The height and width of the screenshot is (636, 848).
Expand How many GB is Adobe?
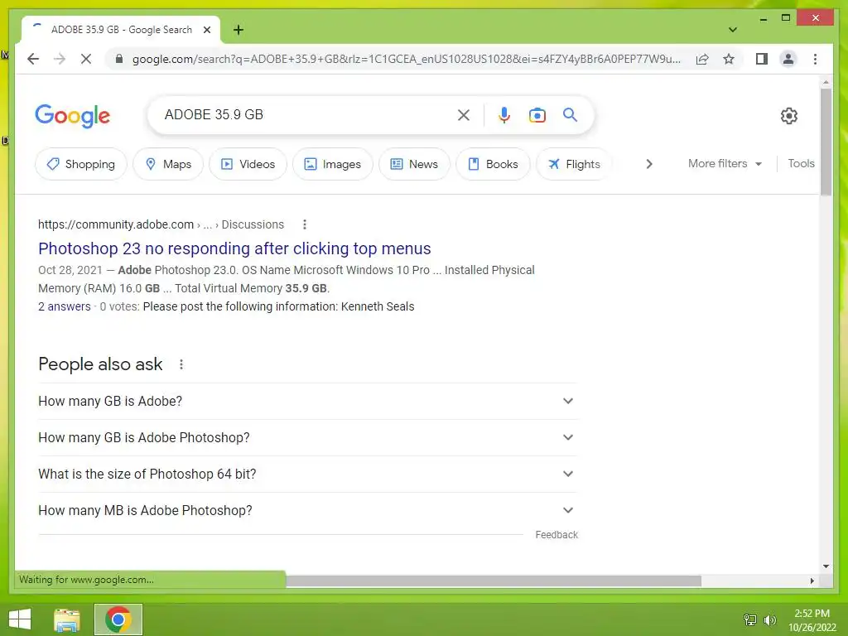[307, 402]
